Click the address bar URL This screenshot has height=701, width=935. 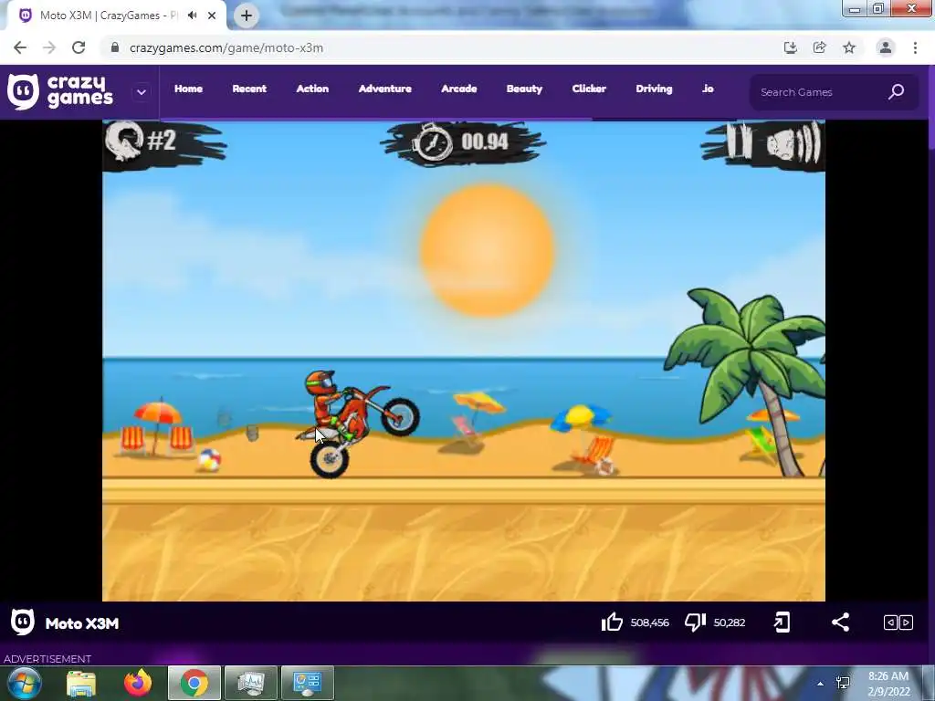pos(226,48)
